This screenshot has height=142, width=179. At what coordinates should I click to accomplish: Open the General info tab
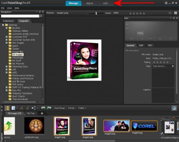(130, 45)
